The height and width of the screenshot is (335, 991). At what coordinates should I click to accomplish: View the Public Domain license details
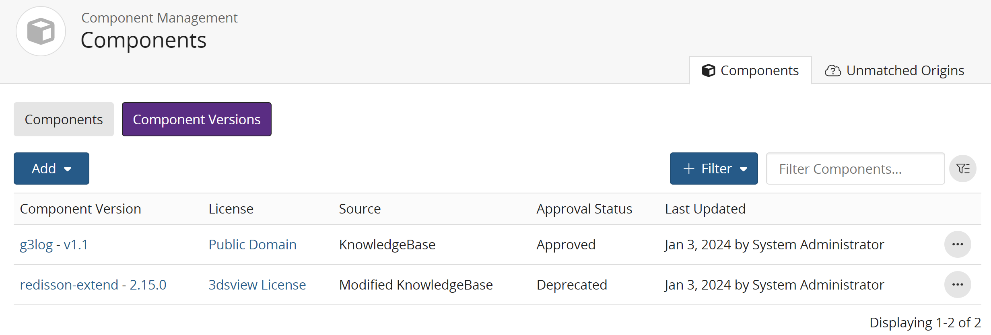coord(252,244)
